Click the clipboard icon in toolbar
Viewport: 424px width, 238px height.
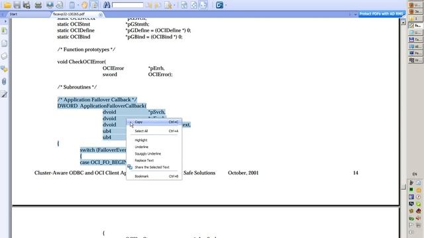72,5
